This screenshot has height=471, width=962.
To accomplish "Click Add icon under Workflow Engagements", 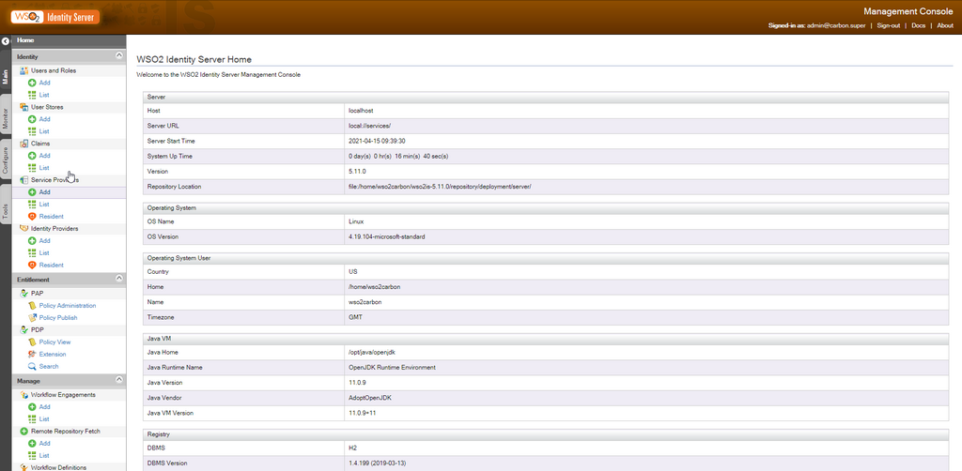I will pos(32,407).
